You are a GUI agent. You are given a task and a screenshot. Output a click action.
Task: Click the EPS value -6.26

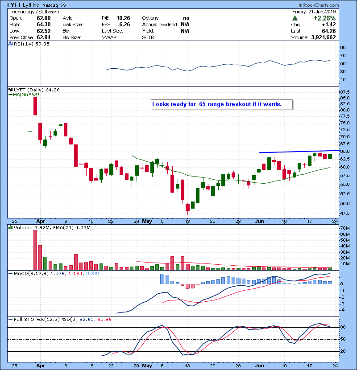click(124, 25)
